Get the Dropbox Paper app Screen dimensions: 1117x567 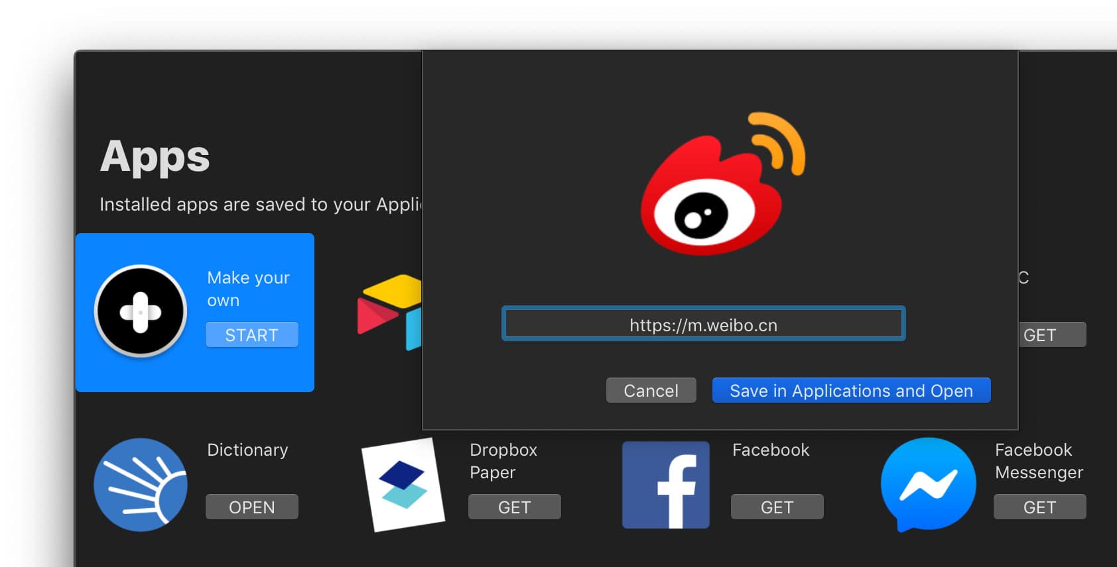515,507
